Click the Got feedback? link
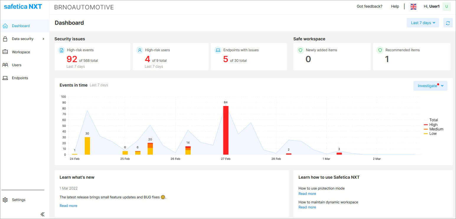456x219 pixels. (369, 6)
